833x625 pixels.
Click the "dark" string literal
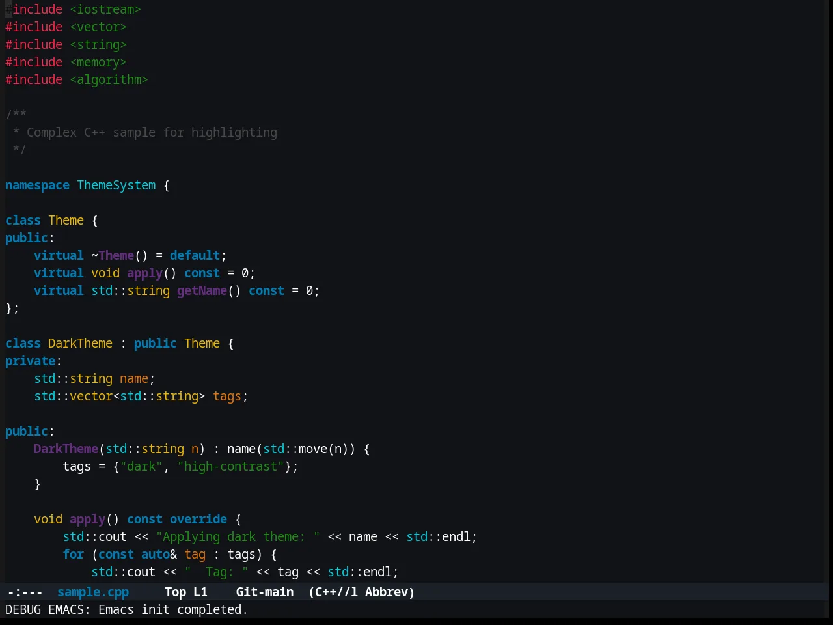141,466
